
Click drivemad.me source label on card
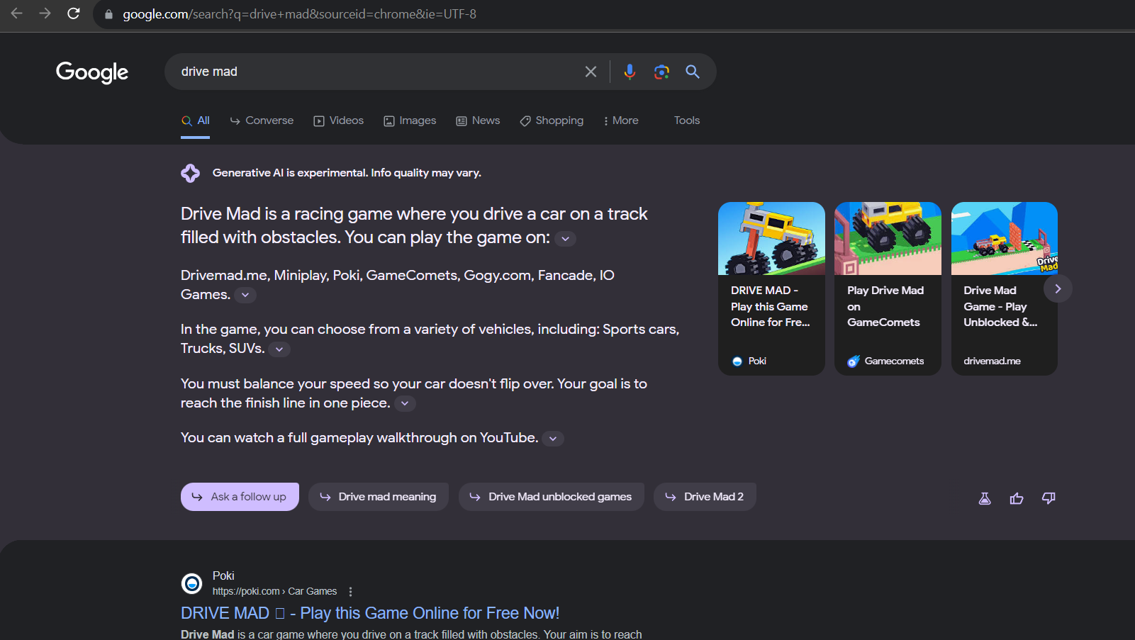[992, 361]
